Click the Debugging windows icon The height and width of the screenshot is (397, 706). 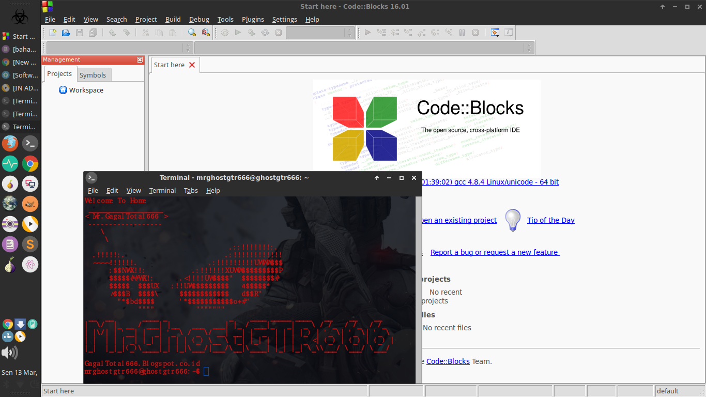click(495, 33)
